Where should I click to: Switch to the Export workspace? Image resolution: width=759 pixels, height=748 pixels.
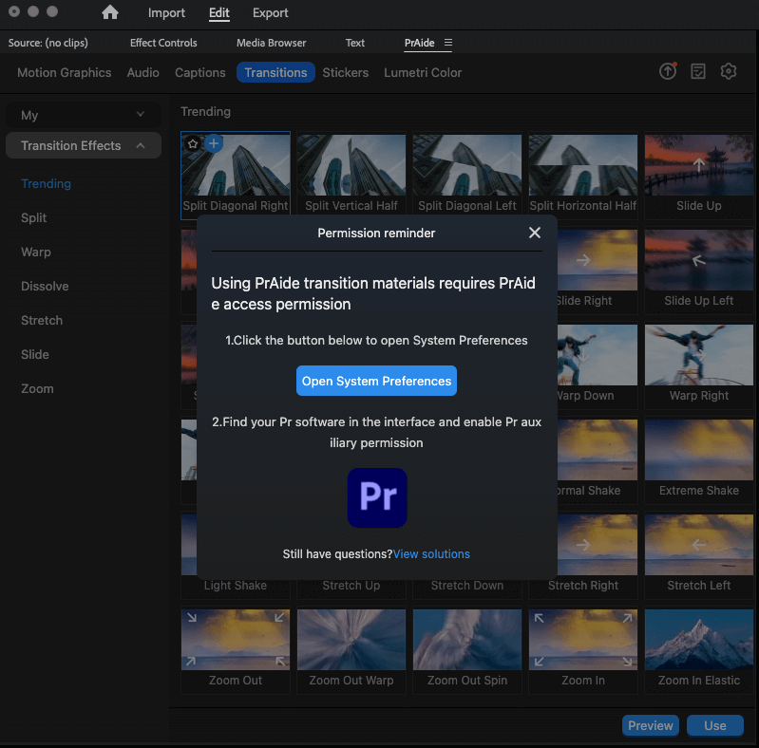(270, 13)
